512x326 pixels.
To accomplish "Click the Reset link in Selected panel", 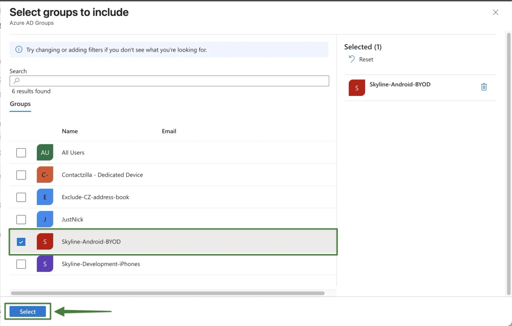I will (x=366, y=59).
